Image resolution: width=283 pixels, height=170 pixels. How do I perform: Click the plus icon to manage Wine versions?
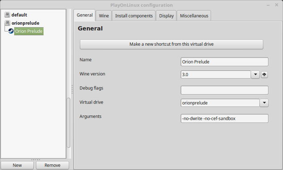[264, 74]
